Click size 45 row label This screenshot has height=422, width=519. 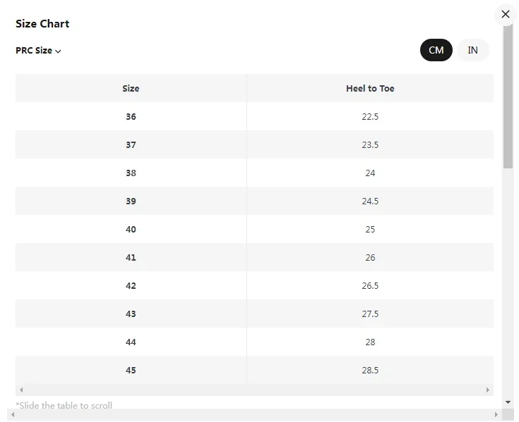(x=131, y=371)
